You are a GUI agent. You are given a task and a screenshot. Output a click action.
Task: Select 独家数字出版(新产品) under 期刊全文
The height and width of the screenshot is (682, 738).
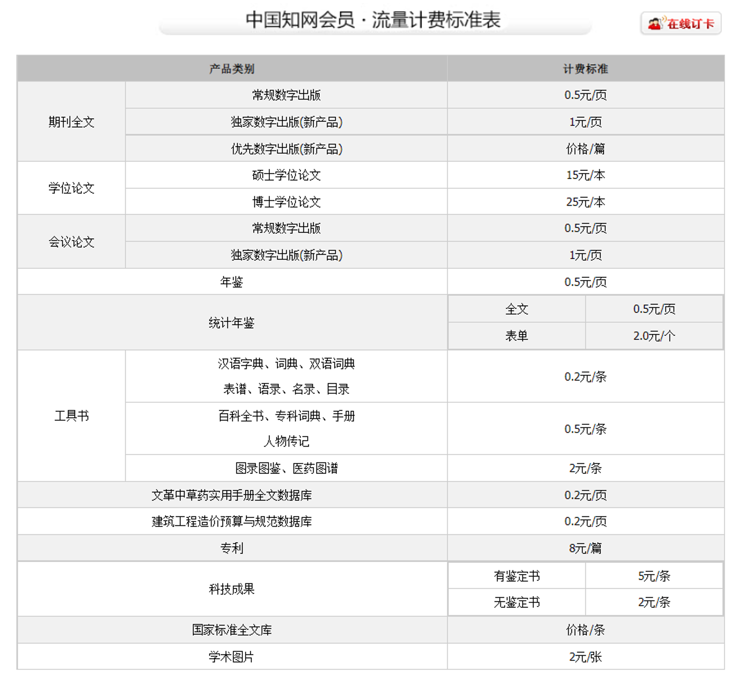point(286,122)
